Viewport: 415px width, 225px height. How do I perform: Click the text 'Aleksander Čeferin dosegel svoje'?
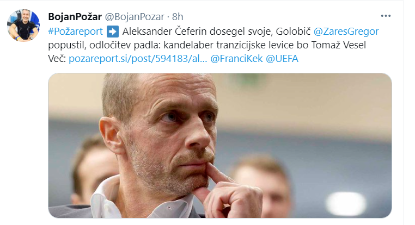click(x=197, y=32)
